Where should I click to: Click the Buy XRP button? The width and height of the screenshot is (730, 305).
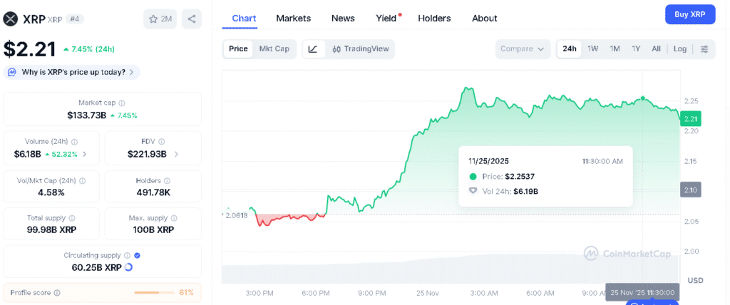pos(690,14)
